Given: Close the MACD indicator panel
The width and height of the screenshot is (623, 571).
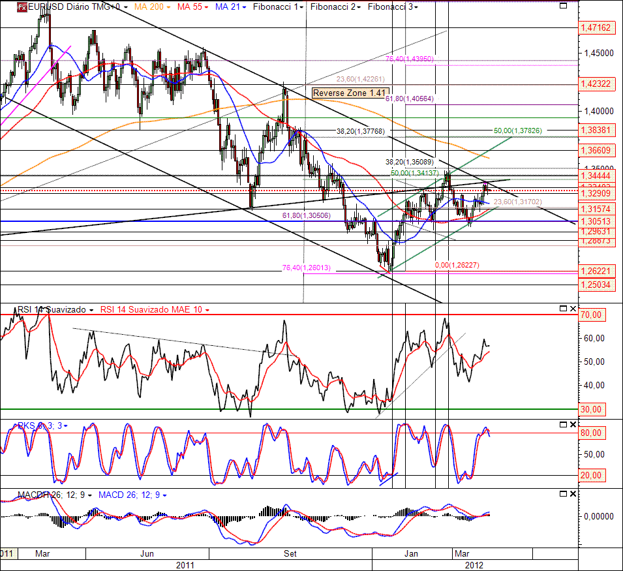Looking at the screenshot, I should [x=573, y=493].
